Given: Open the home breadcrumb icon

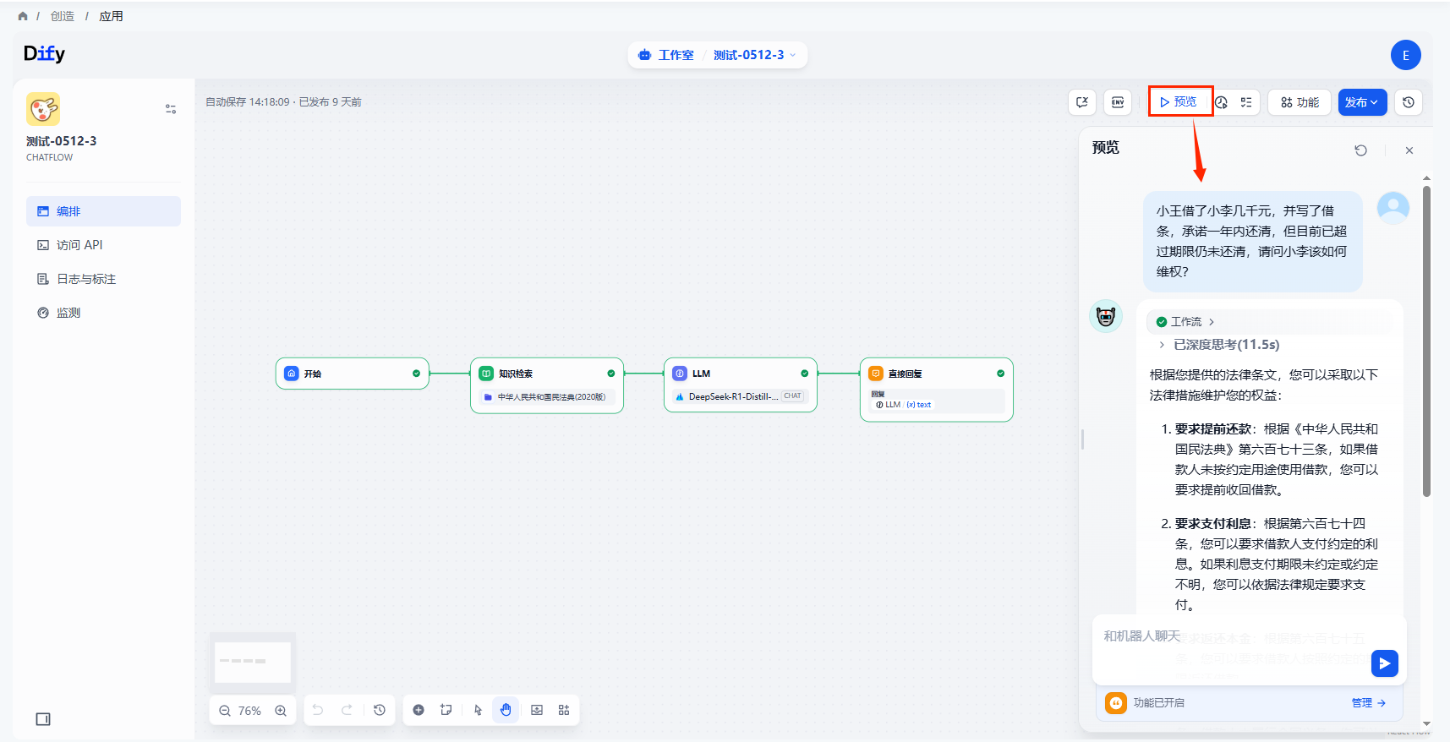Looking at the screenshot, I should [x=23, y=16].
